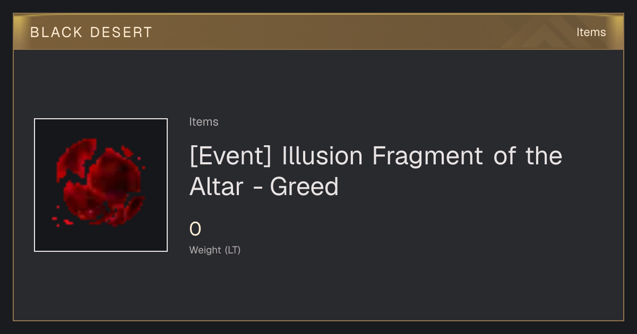
Task: Click the item title heading text
Action: (x=376, y=171)
